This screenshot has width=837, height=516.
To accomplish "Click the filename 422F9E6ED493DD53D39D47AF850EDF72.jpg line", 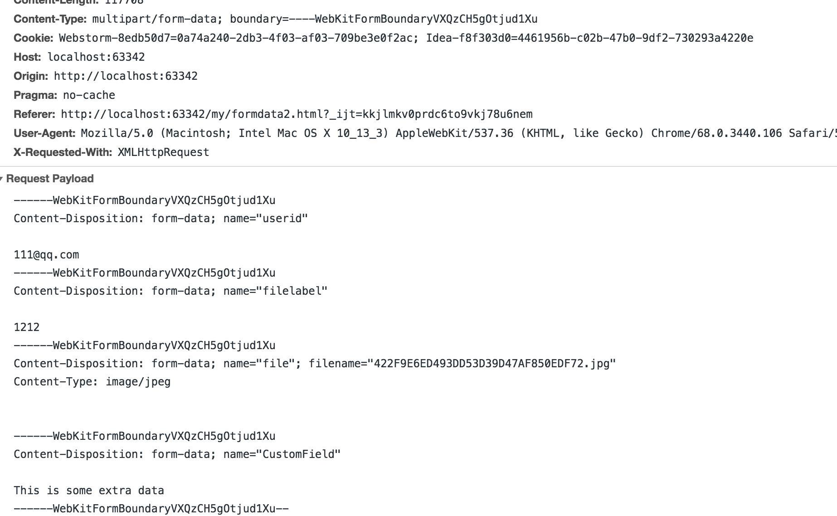I will [315, 364].
